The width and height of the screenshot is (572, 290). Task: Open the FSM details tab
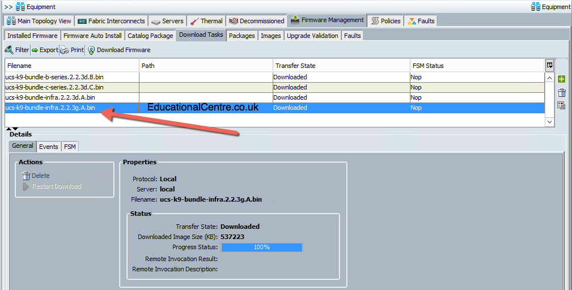(70, 147)
